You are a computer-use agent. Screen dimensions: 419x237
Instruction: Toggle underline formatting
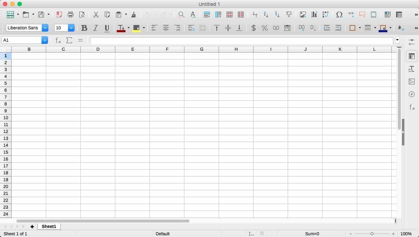[x=106, y=28]
